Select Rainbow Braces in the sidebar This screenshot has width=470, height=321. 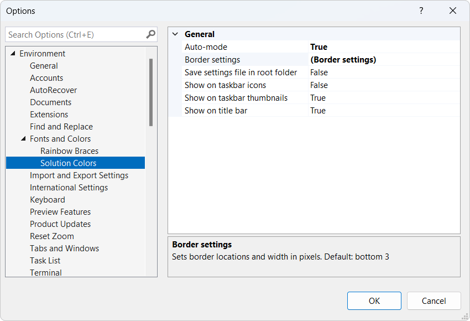tap(69, 151)
